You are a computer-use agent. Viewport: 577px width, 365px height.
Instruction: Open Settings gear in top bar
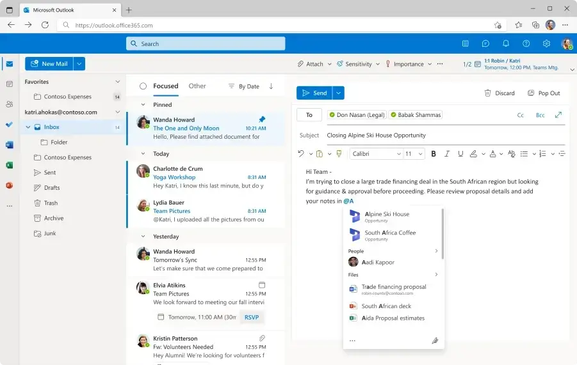[546, 43]
